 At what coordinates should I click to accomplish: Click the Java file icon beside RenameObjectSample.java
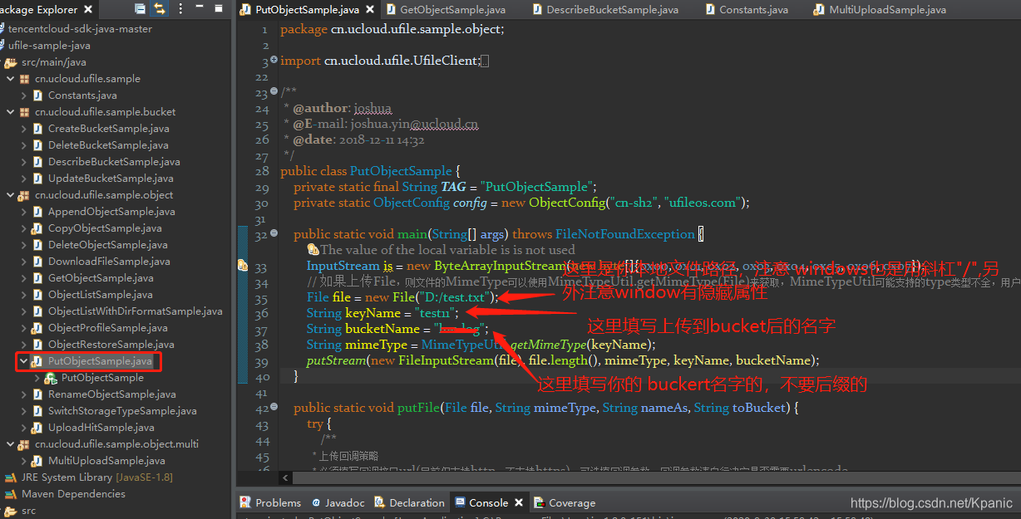(37, 394)
